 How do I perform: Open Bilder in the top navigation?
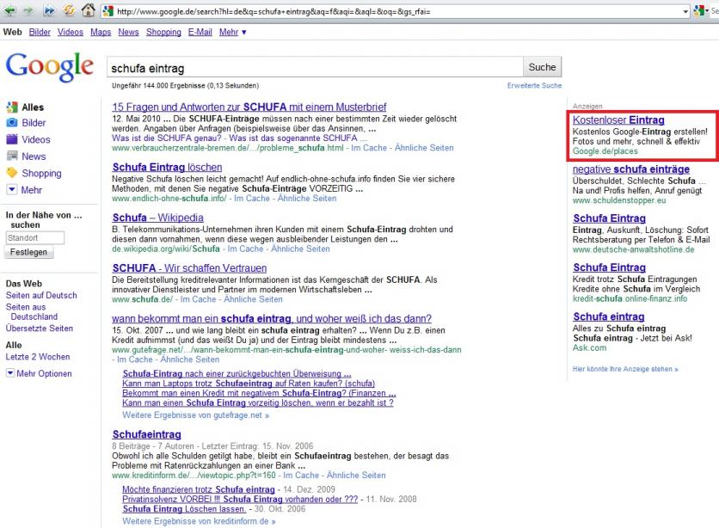click(40, 32)
